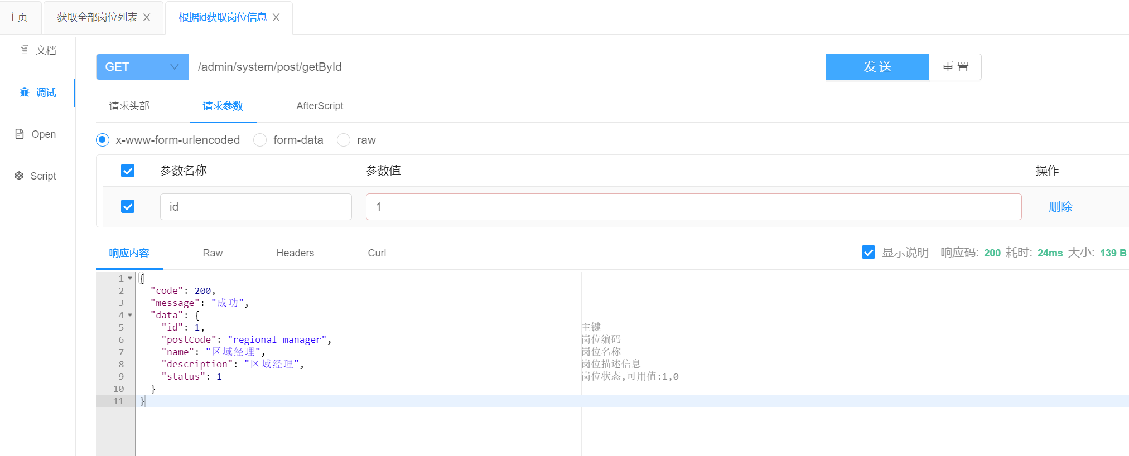
Task: Click the 岗位描述信息 field description
Action: pyautogui.click(x=611, y=364)
